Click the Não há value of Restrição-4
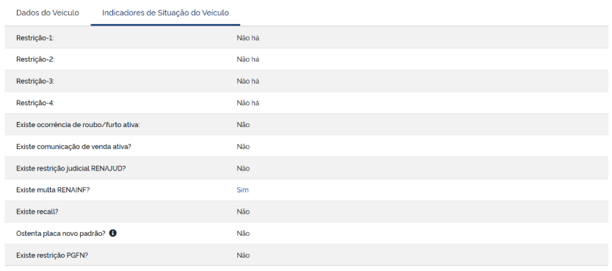612x271 pixels. click(248, 104)
